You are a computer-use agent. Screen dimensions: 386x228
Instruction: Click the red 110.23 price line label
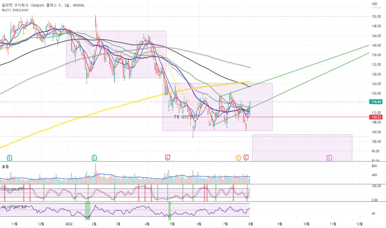tap(376, 117)
